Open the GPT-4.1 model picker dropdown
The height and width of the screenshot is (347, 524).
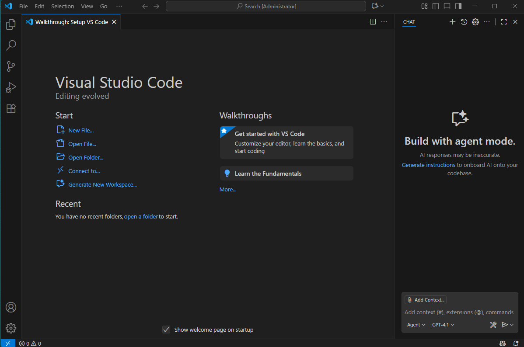[443, 325]
